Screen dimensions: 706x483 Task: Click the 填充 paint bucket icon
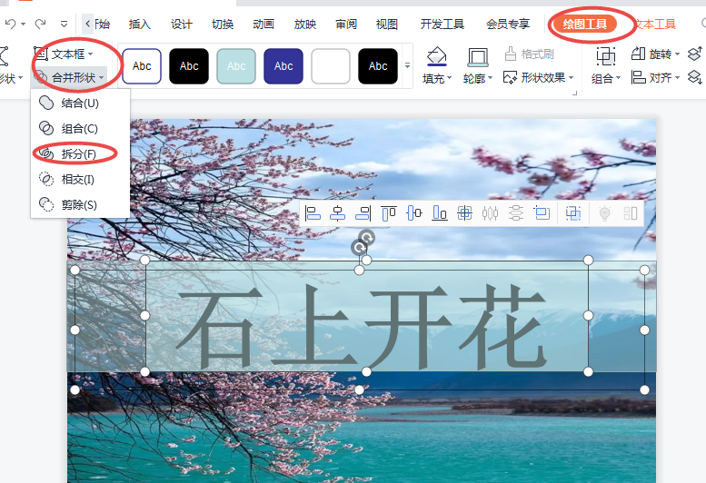click(436, 56)
